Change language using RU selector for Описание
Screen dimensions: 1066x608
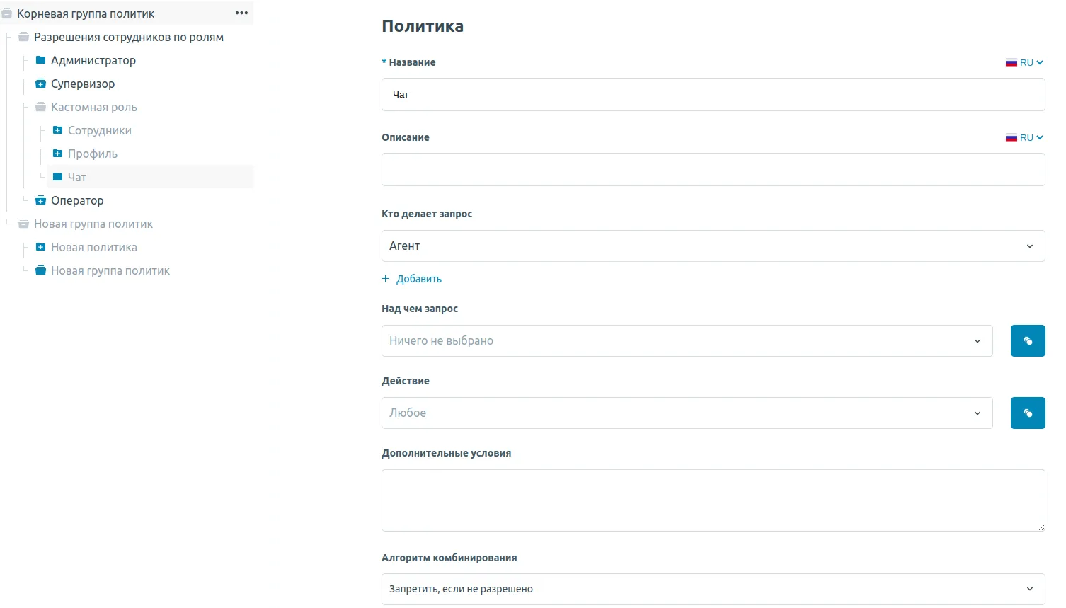tap(1024, 137)
